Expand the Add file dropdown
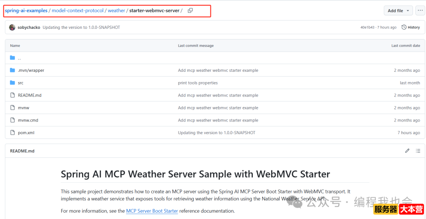This screenshot has height=219, width=426. pyautogui.click(x=398, y=11)
